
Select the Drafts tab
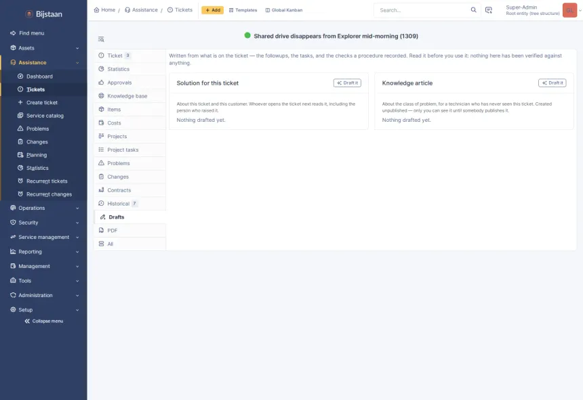[129, 217]
